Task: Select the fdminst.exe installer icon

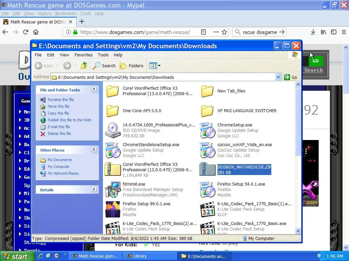Action: pyautogui.click(x=112, y=190)
